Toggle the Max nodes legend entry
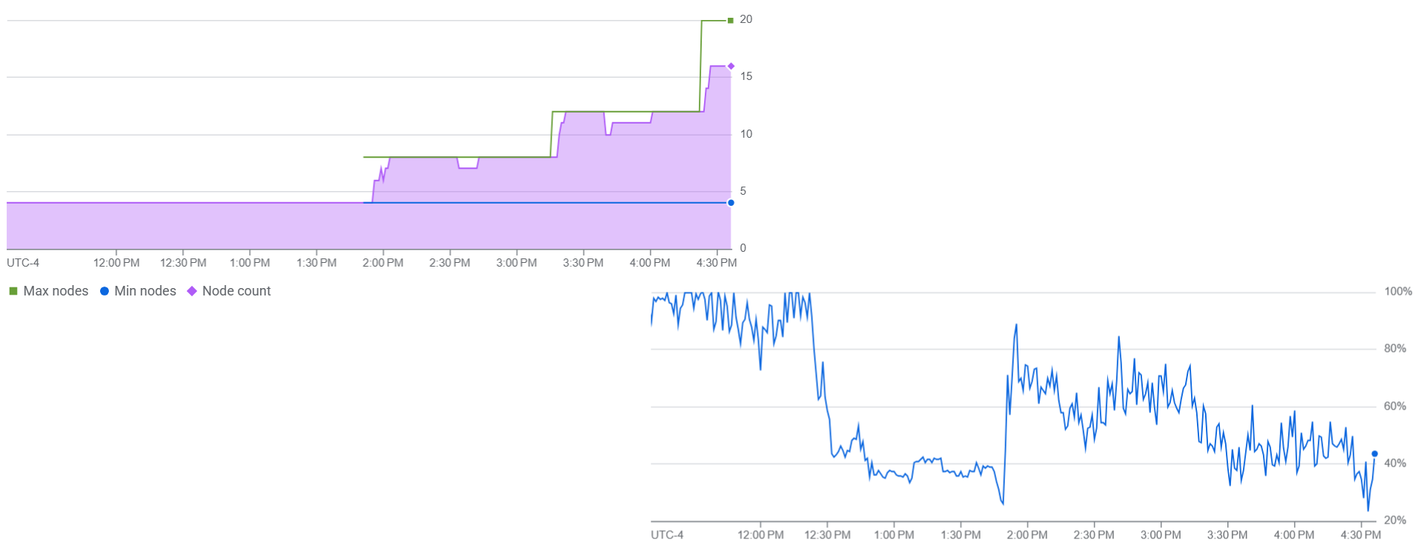This screenshot has height=548, width=1423. pyautogui.click(x=48, y=291)
